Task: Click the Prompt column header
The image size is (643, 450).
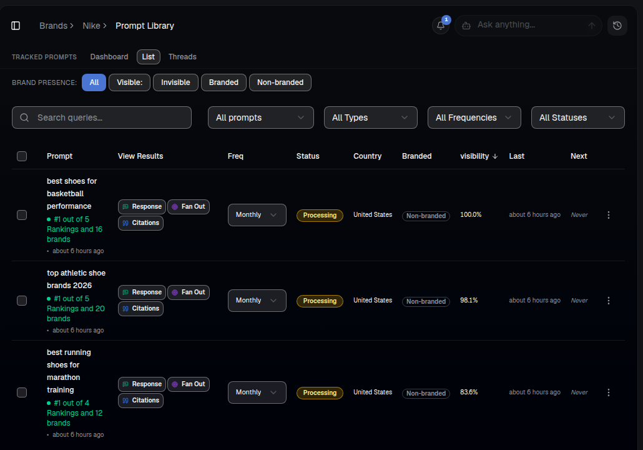Action: click(x=59, y=156)
